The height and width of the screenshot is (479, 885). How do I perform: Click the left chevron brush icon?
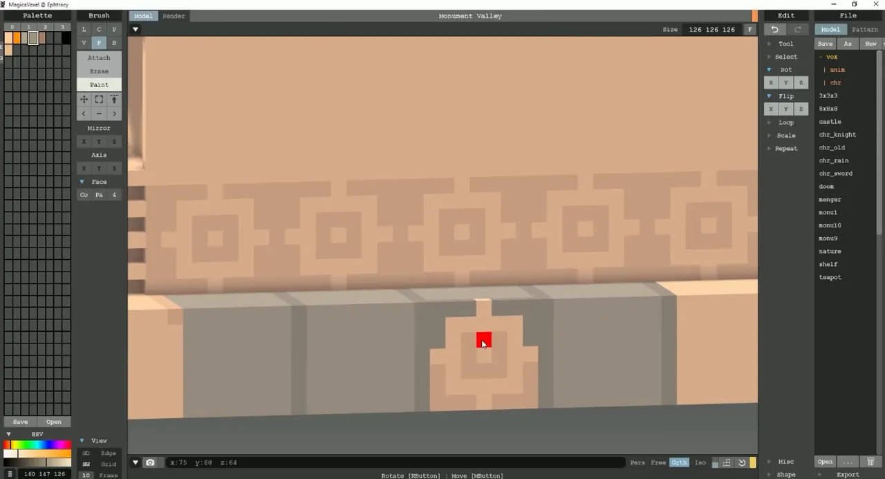84,113
